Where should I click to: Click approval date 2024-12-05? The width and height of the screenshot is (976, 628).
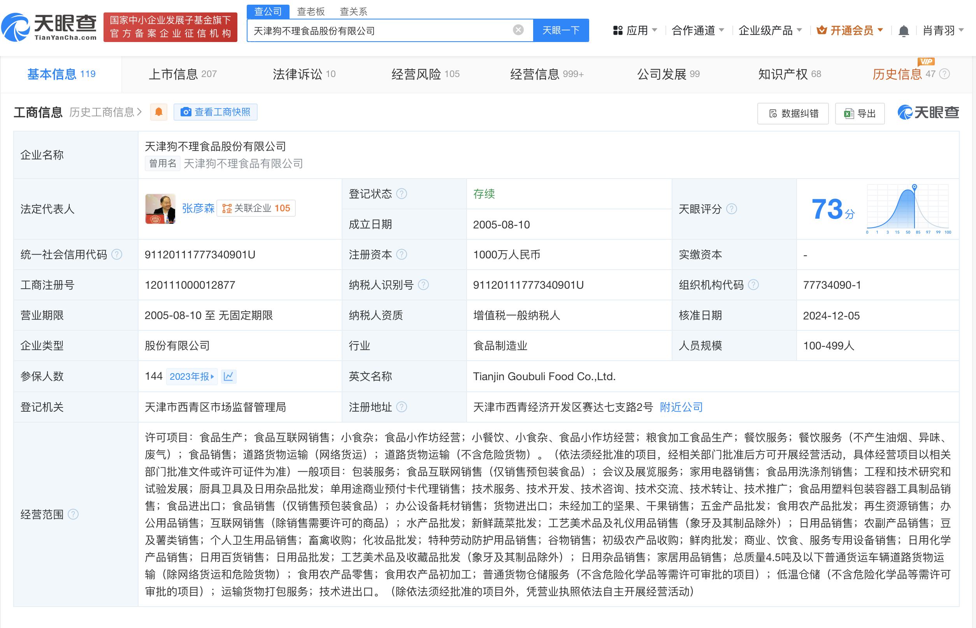coord(831,315)
